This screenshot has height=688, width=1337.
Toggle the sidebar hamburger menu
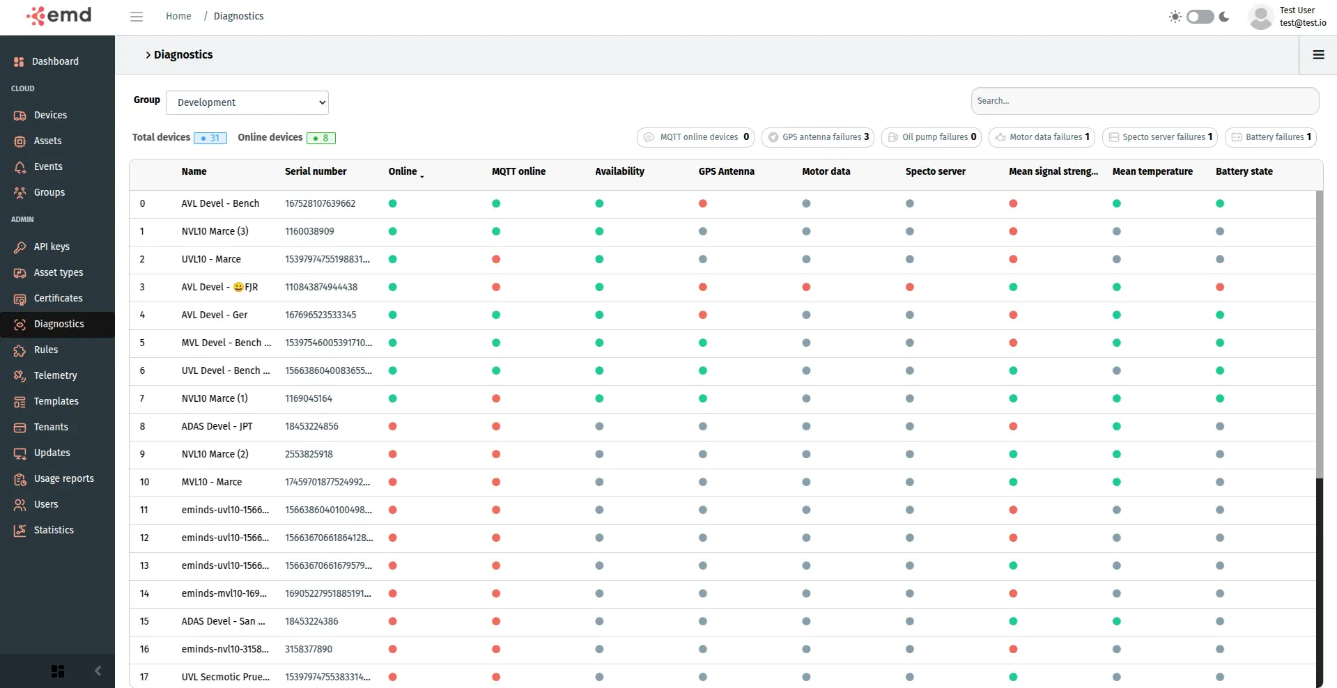pyautogui.click(x=137, y=16)
